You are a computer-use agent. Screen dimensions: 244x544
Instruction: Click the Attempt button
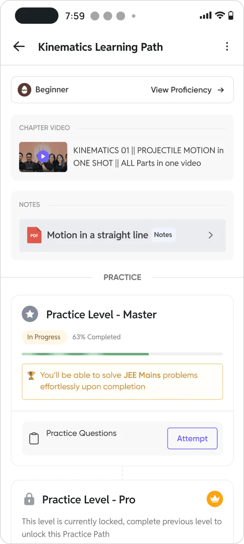pyautogui.click(x=192, y=439)
